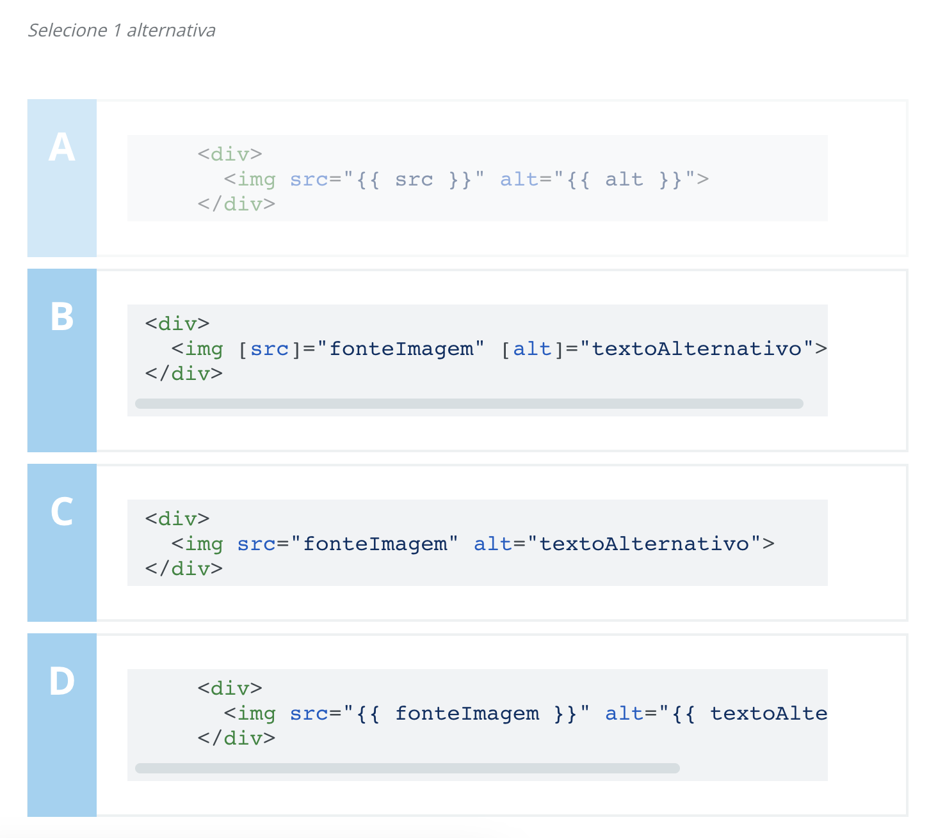Select alternative C letter block

coord(62,542)
